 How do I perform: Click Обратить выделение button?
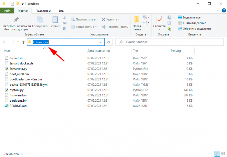click(x=195, y=28)
